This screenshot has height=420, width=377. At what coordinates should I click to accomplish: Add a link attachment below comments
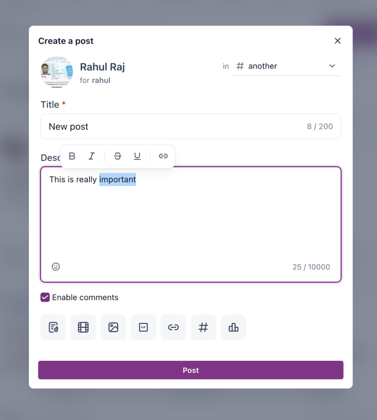tap(173, 327)
